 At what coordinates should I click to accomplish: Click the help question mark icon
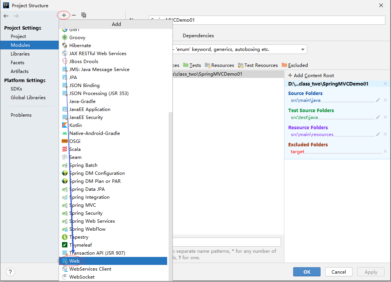(10, 272)
